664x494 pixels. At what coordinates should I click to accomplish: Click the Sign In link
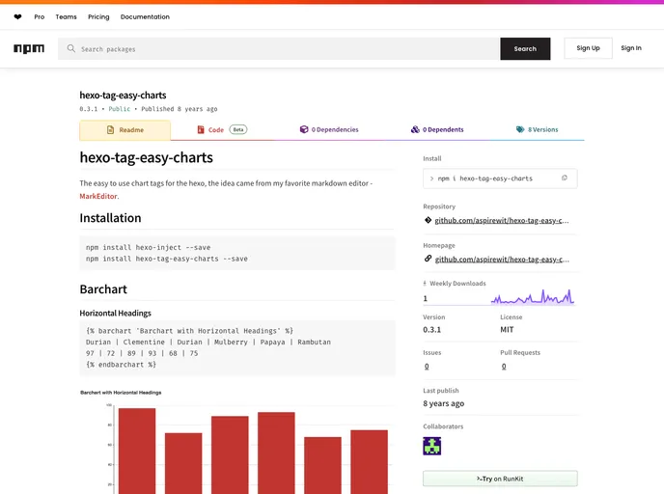point(631,48)
